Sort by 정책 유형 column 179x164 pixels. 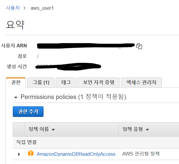pos(136,129)
